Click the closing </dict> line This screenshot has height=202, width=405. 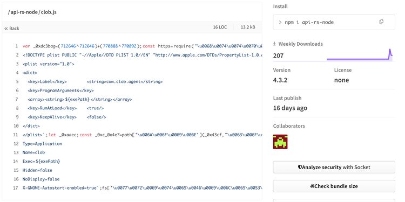point(31,126)
